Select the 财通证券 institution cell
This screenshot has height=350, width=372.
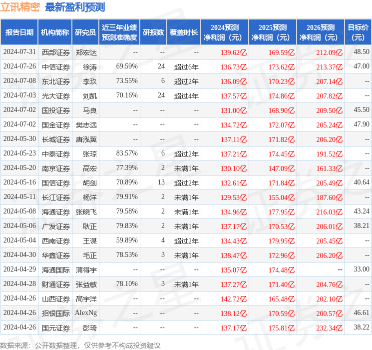click(x=56, y=284)
